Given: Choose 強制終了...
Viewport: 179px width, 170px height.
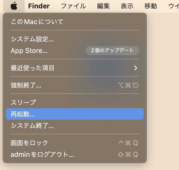Looking at the screenshot, I should (x=75, y=85).
